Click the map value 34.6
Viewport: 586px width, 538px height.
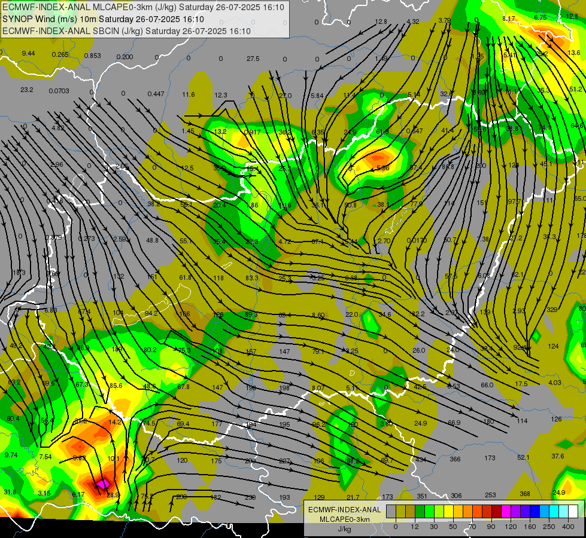tap(384, 314)
